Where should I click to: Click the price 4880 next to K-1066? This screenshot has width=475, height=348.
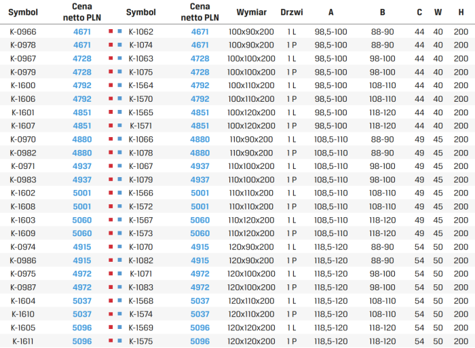tap(199, 139)
